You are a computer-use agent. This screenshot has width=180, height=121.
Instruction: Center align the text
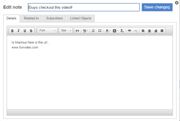click(149, 31)
